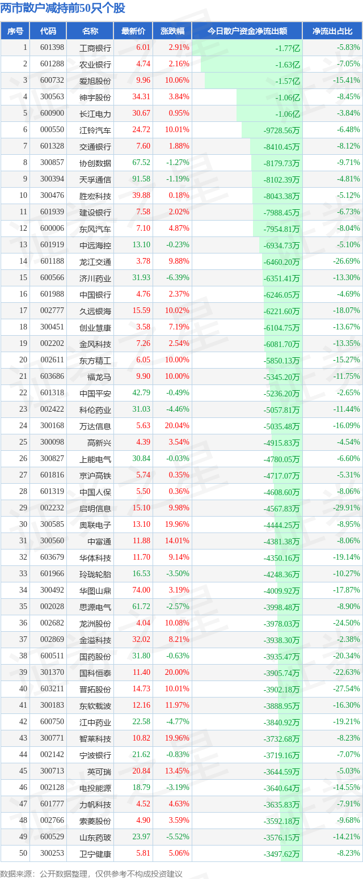The image size is (363, 879).
Task: Select stock name 中远海控
Action: click(x=95, y=246)
